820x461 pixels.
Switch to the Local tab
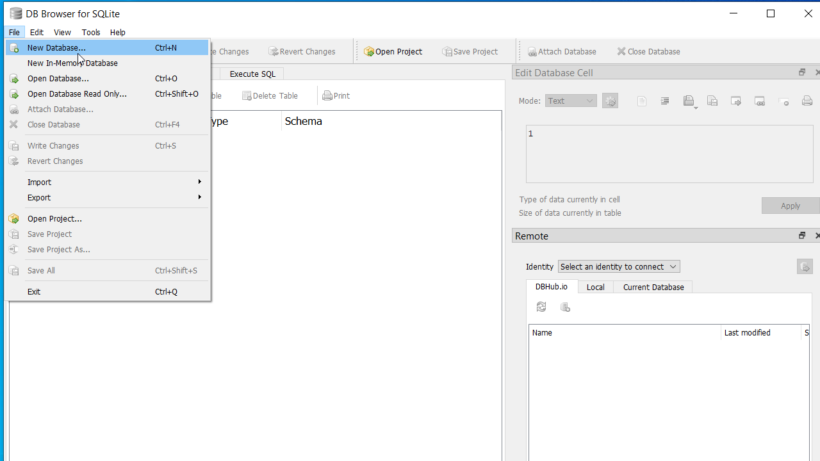[595, 287]
